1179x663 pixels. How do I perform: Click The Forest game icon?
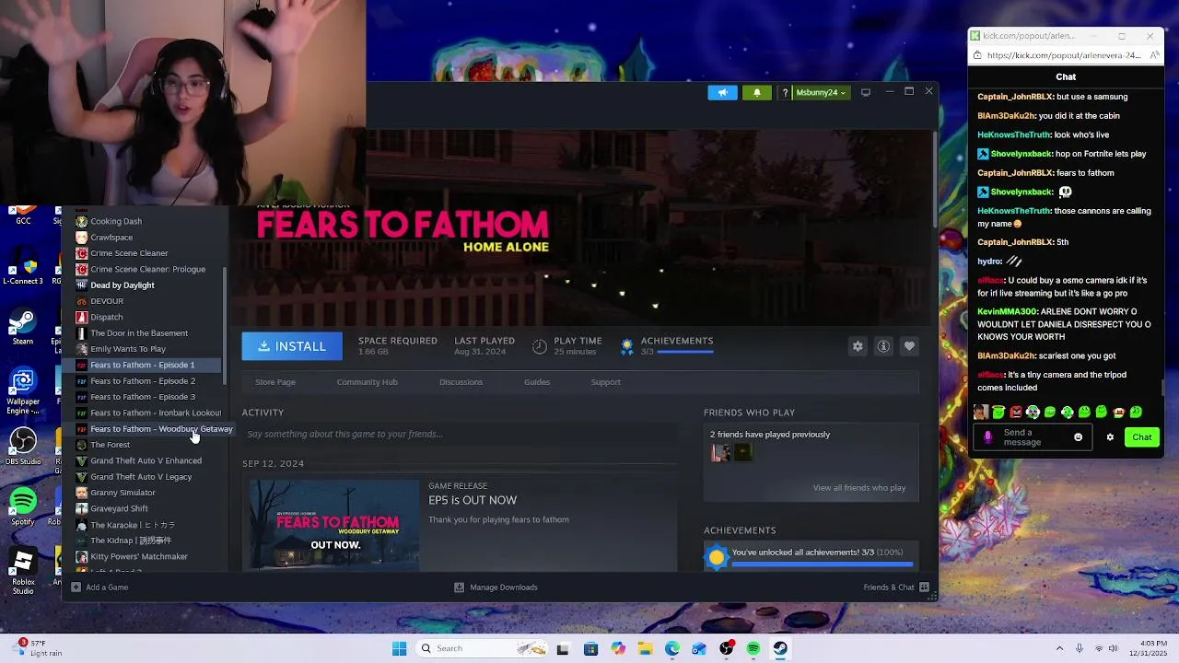(x=81, y=445)
